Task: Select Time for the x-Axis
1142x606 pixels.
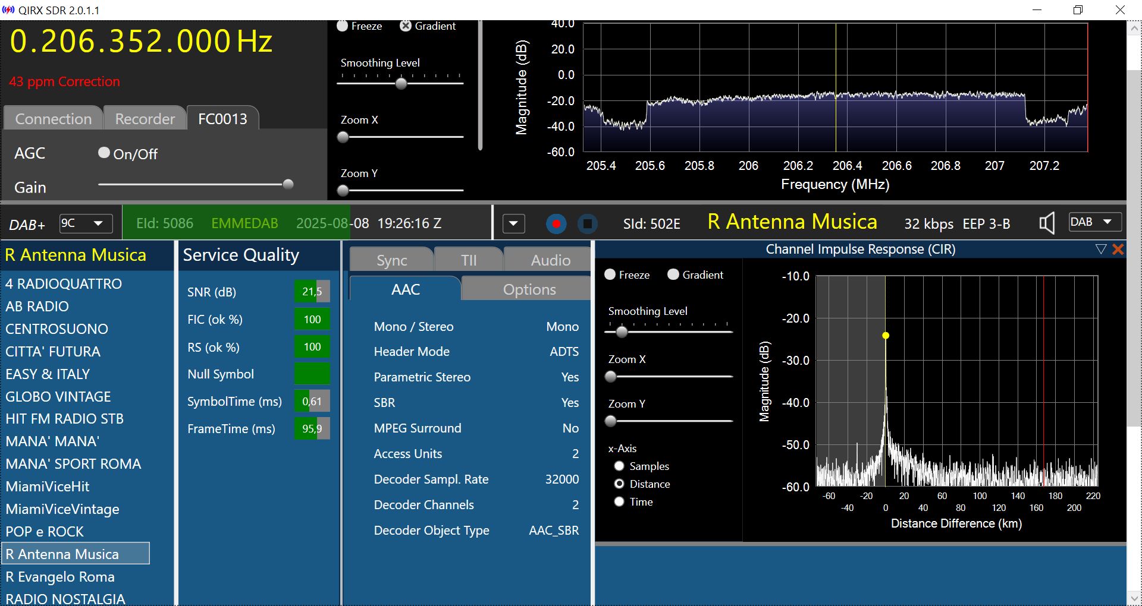Action: pos(619,502)
